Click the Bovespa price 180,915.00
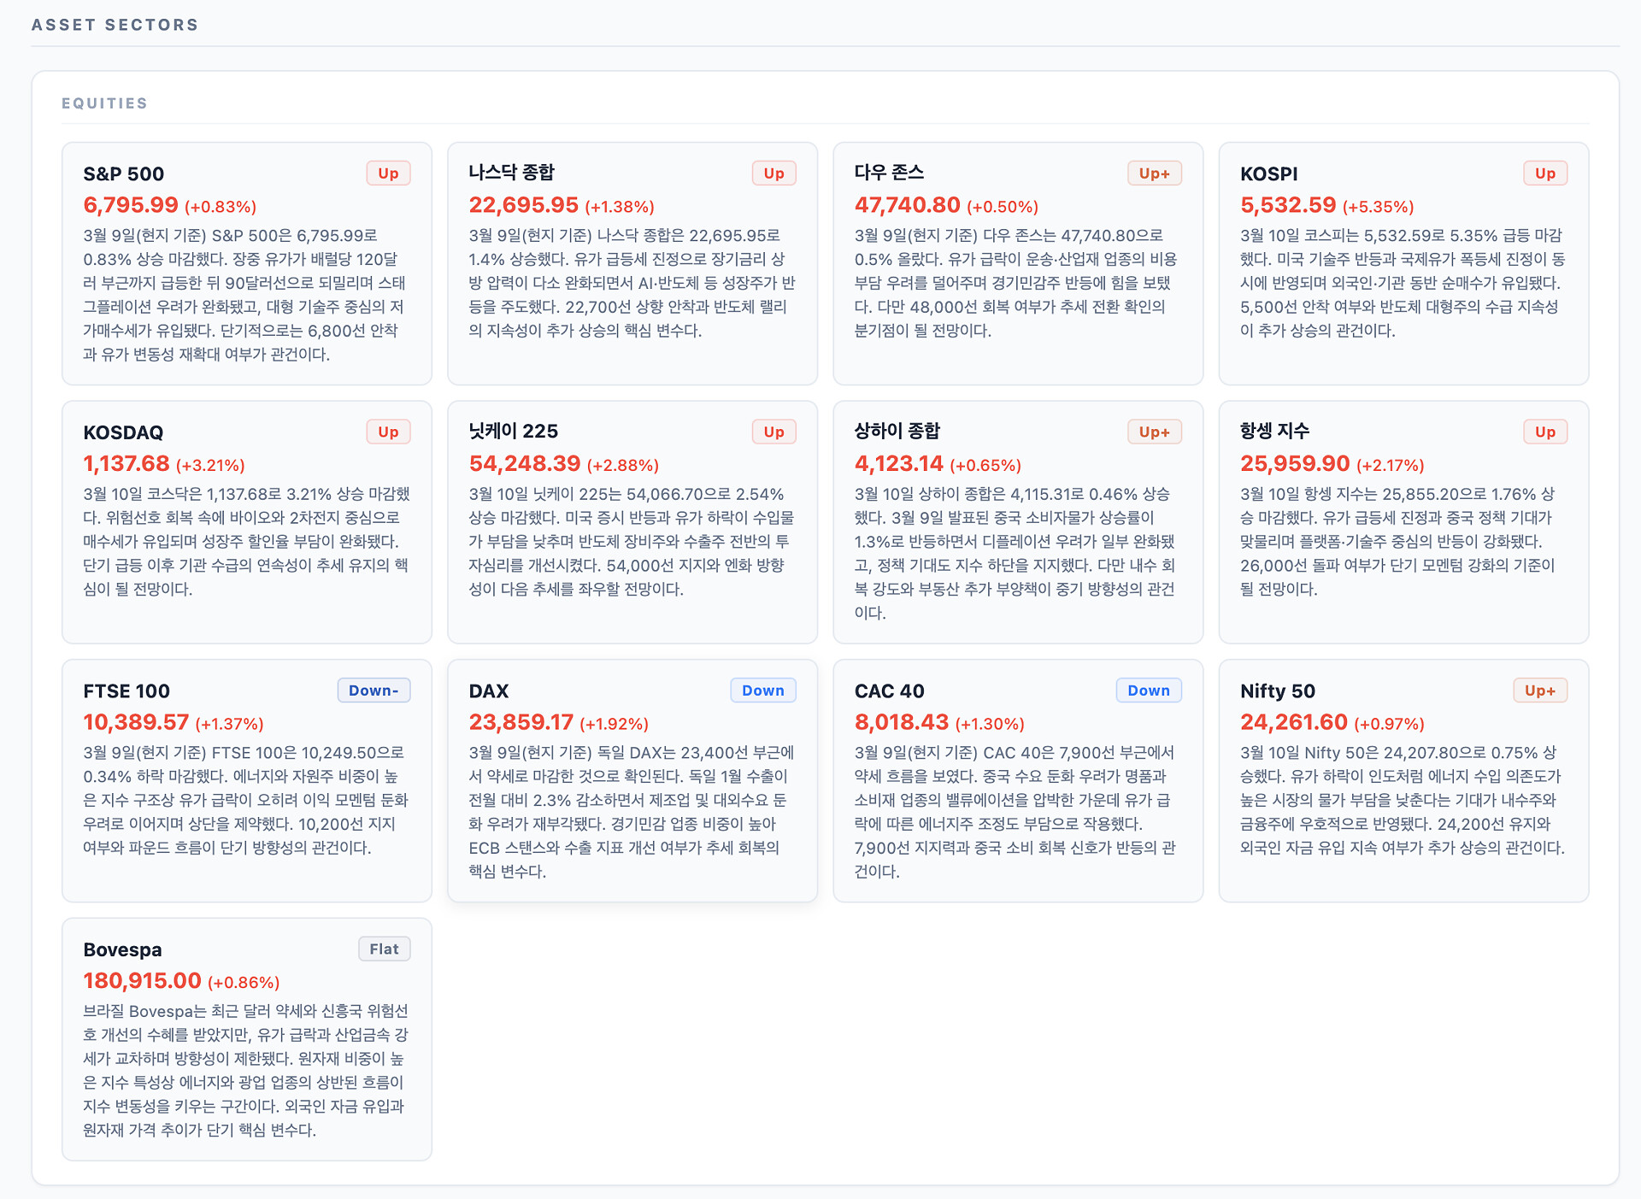 point(142,981)
